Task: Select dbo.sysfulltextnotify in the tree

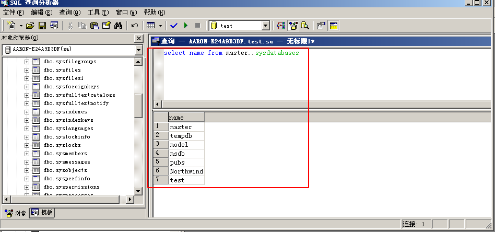Action: (76, 103)
